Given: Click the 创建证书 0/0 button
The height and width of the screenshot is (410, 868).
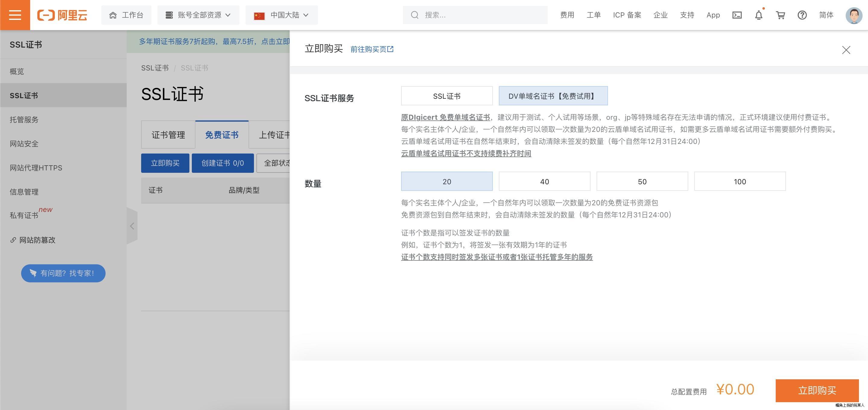Looking at the screenshot, I should 223,163.
